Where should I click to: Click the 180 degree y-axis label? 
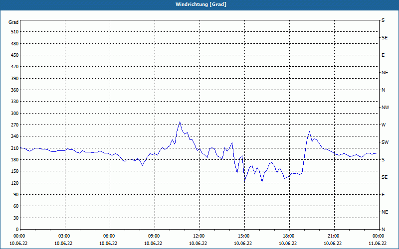pos(13,160)
